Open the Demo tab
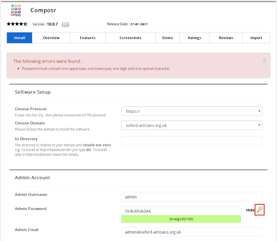 (x=168, y=38)
